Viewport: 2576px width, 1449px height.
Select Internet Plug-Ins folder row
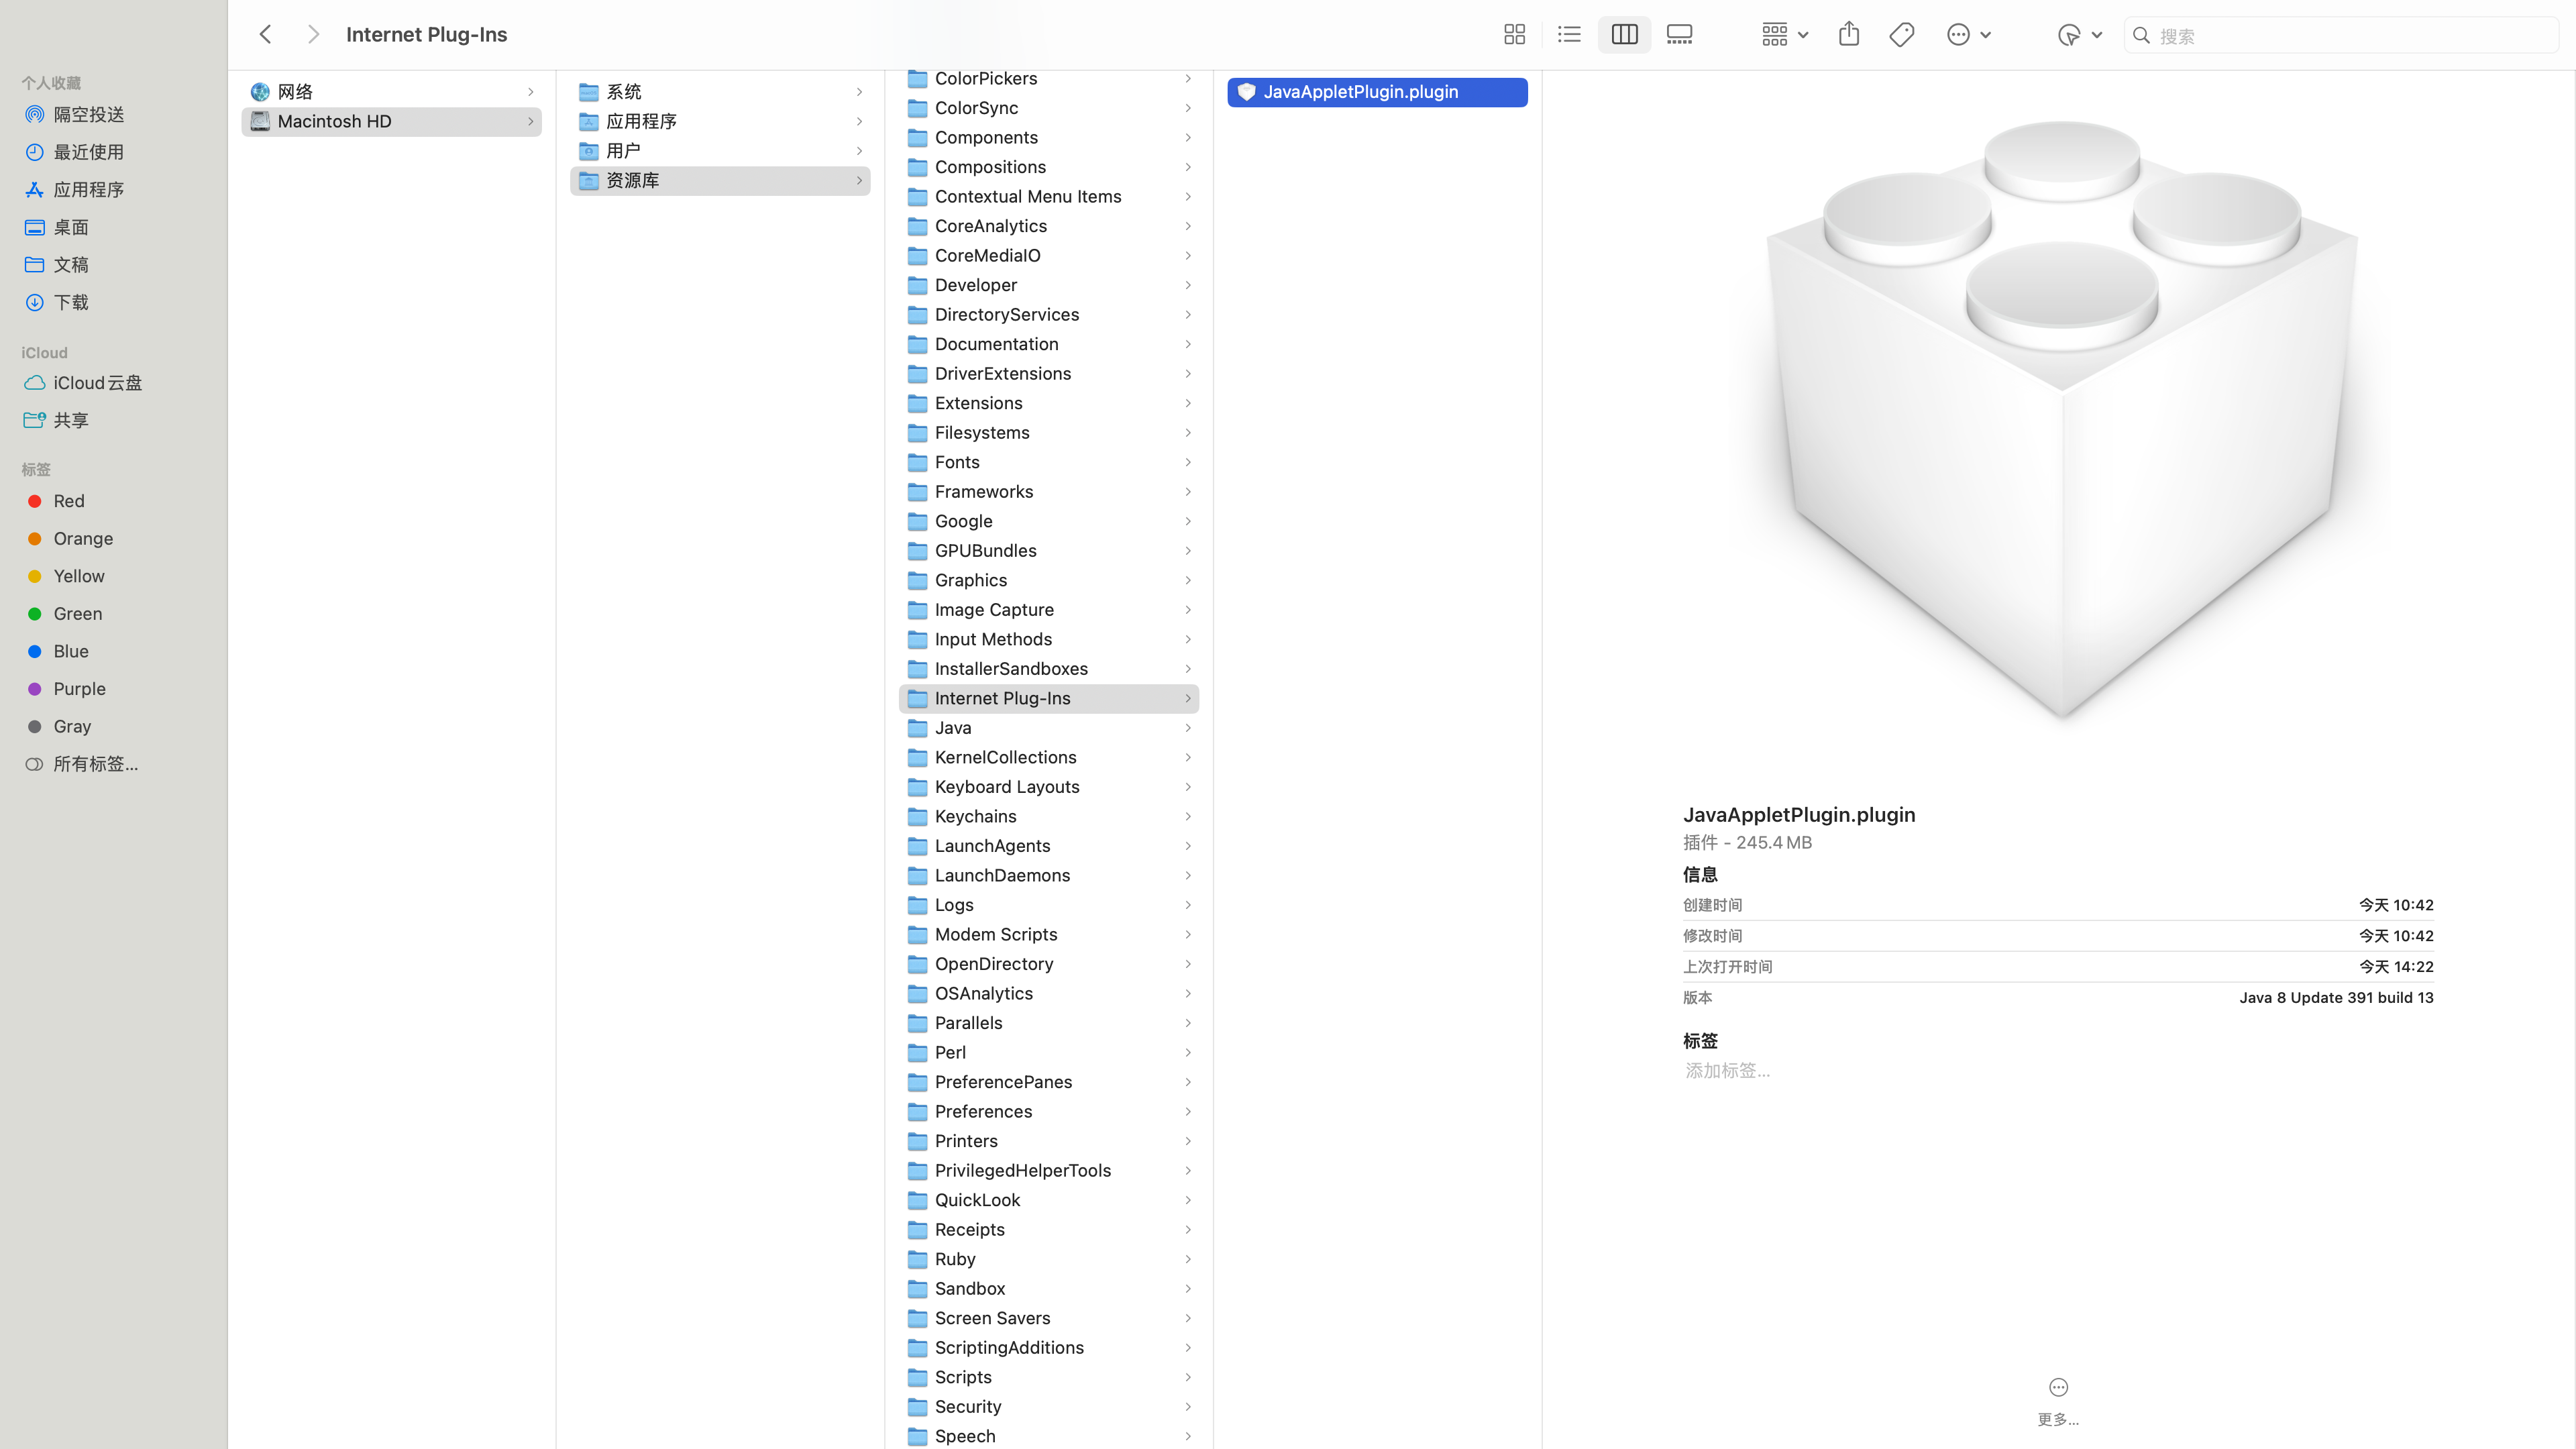click(x=1049, y=699)
